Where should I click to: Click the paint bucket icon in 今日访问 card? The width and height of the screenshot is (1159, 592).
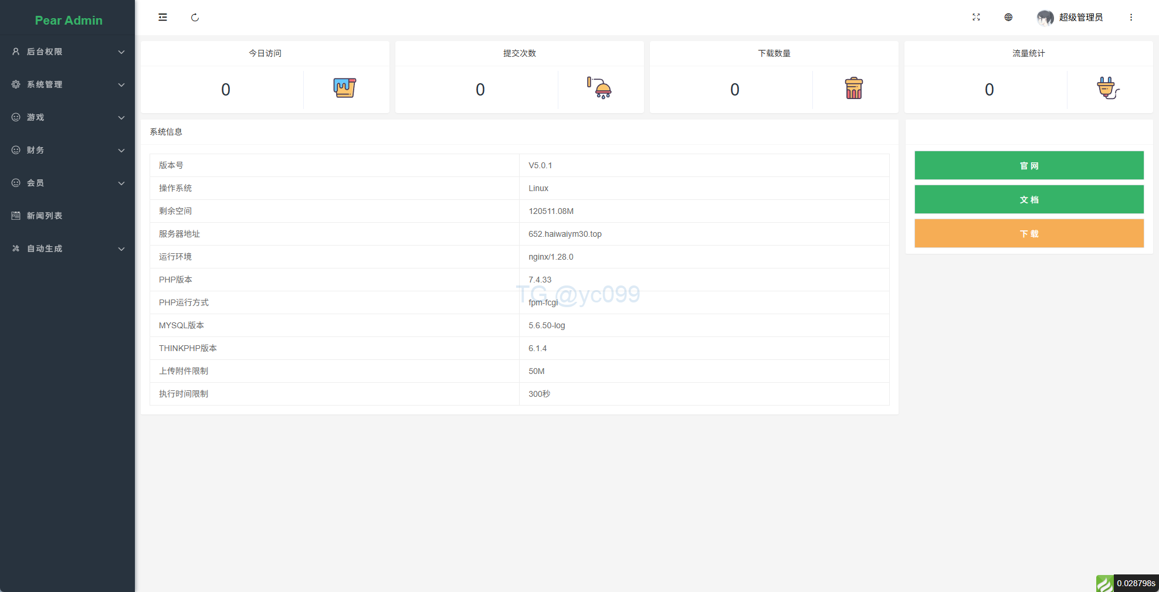(x=345, y=88)
